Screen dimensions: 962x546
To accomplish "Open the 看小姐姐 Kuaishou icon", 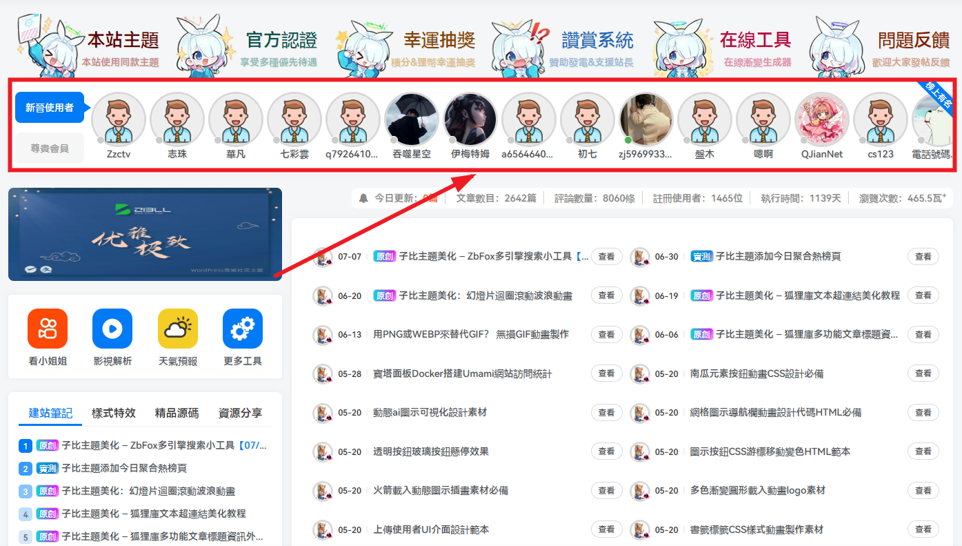I will tap(48, 329).
